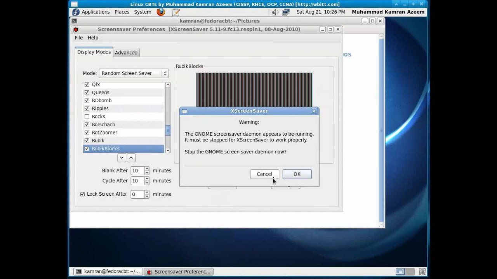Open the File menu in Screensaver Preferences
The image size is (497, 279).
[79, 38]
